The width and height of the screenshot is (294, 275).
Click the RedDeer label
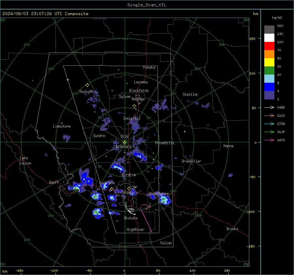pos(139,99)
